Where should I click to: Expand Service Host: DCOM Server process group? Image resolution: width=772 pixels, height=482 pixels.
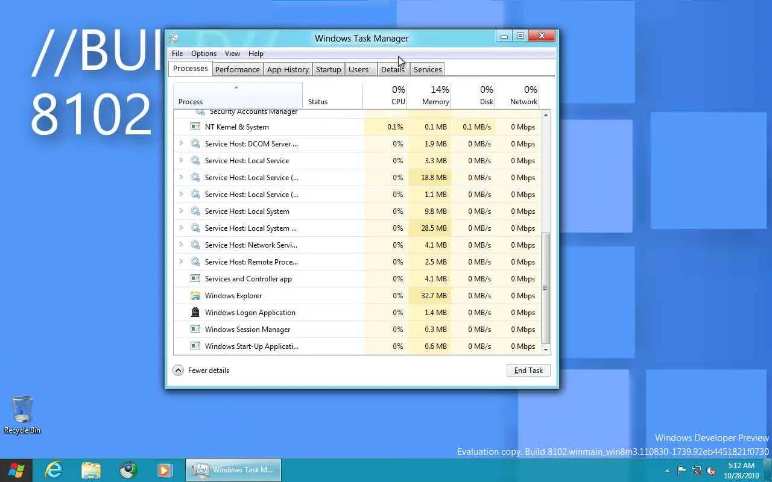(x=181, y=143)
